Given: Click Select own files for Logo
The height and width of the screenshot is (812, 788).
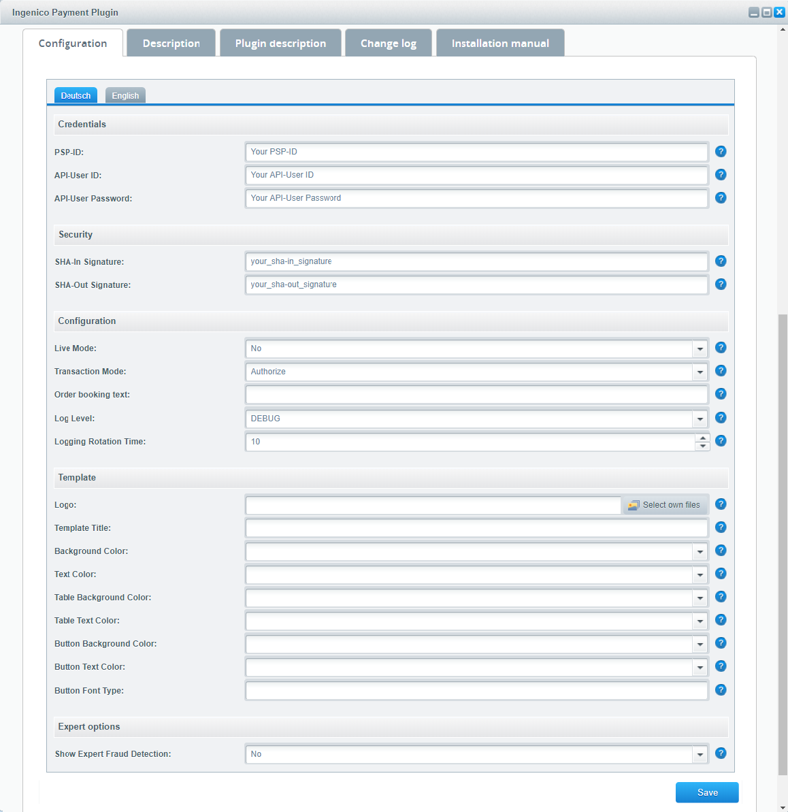Looking at the screenshot, I should pos(664,505).
